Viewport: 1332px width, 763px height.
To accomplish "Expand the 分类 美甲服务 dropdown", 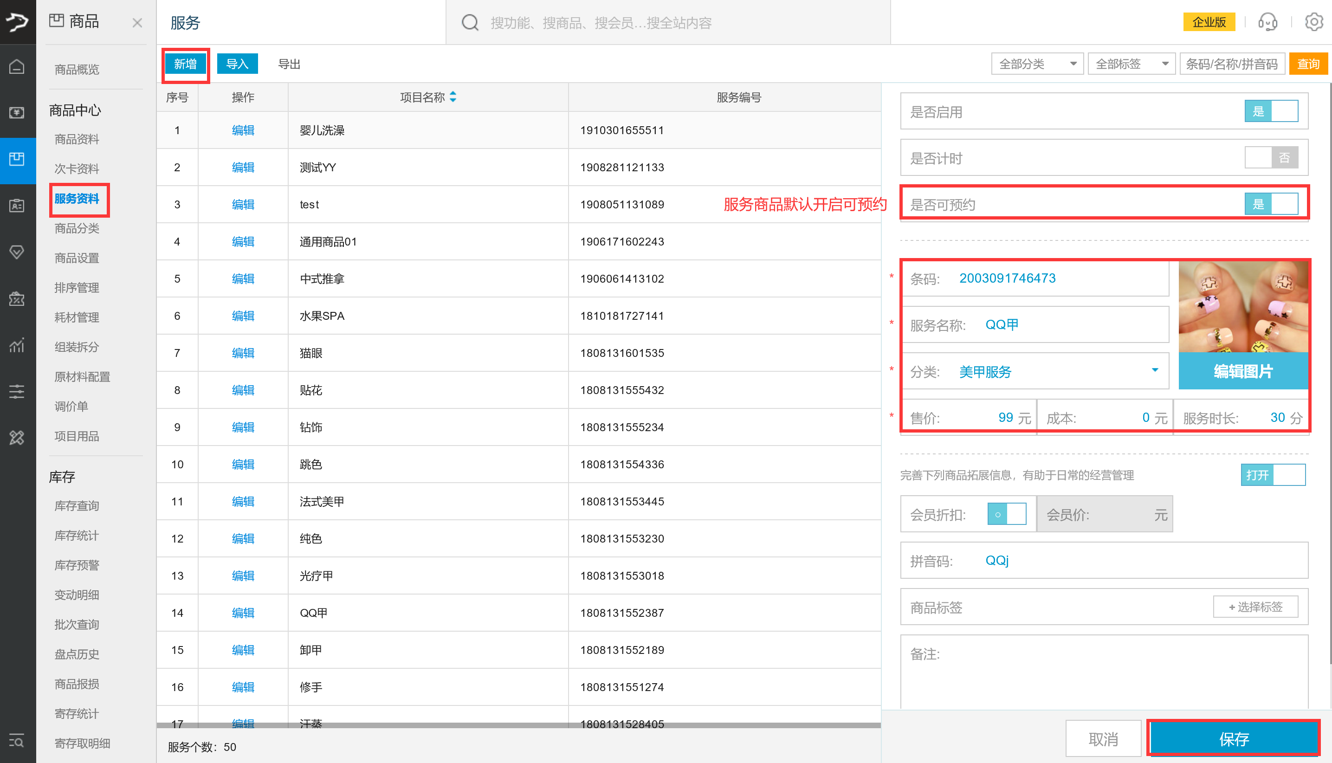I will (x=1154, y=370).
